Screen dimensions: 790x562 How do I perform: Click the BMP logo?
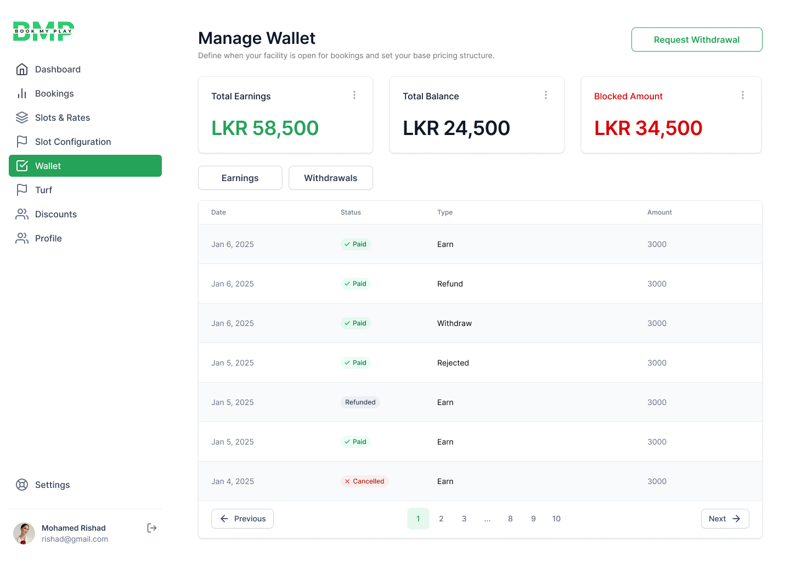43,31
